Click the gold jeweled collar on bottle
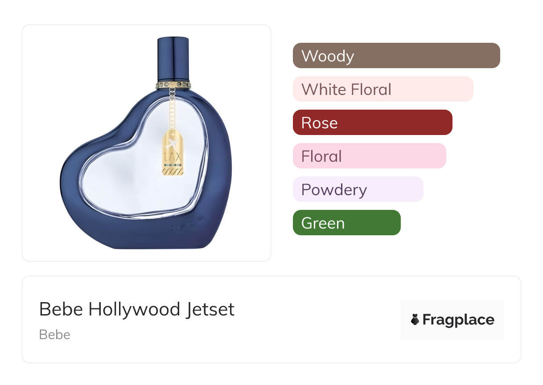Viewport: 543px width, 385px height. [x=173, y=85]
